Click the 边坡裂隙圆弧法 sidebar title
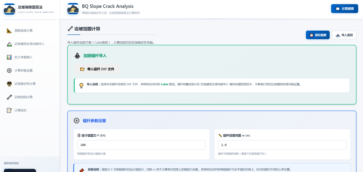Image resolution: width=363 pixels, height=172 pixels. coord(30,7)
